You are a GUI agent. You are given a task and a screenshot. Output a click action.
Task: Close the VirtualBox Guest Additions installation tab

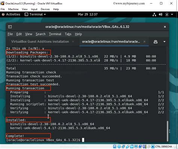(73, 42)
